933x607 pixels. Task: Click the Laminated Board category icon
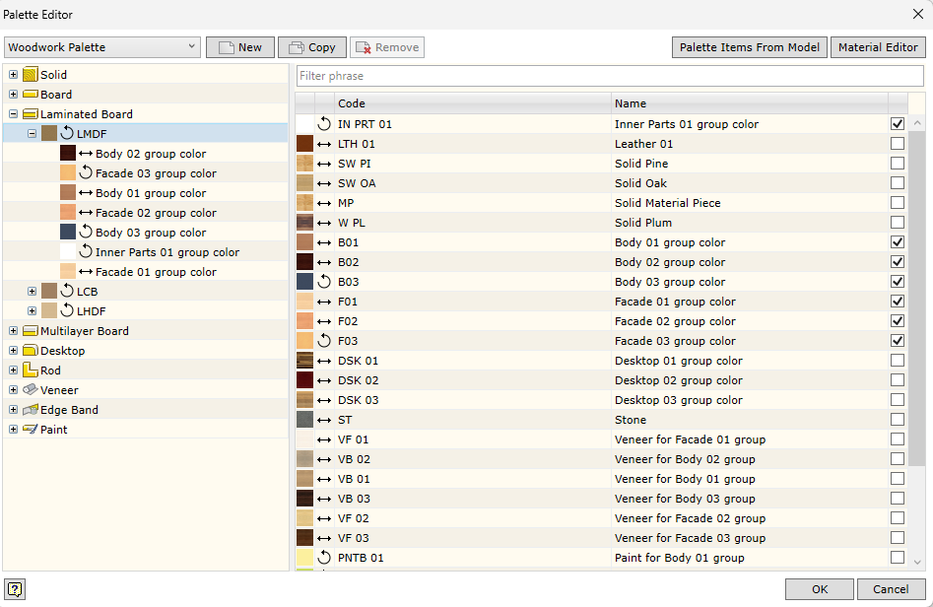[x=31, y=113]
